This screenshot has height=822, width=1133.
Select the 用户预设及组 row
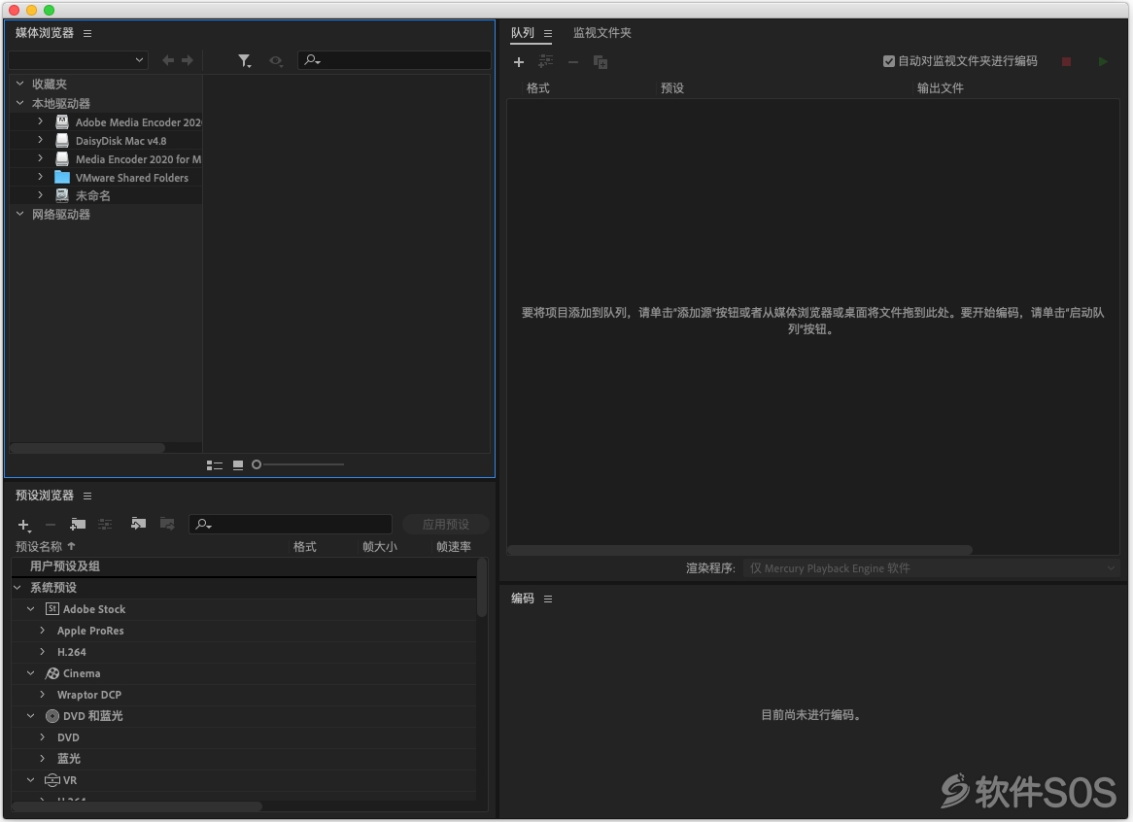tap(244, 566)
